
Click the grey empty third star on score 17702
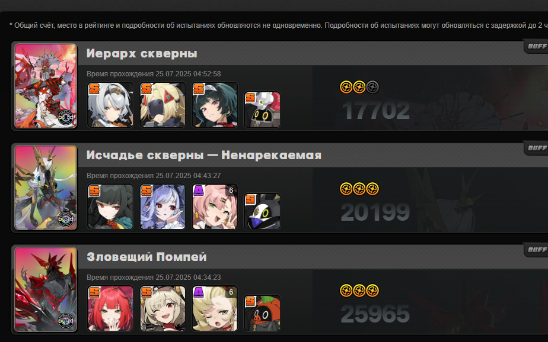(x=372, y=87)
